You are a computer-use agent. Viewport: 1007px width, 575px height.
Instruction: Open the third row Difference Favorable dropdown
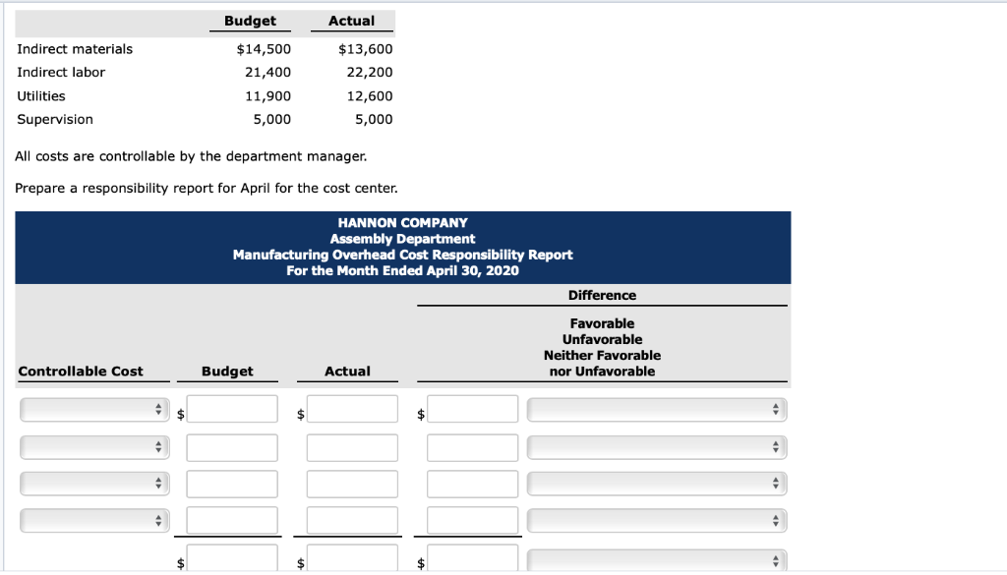point(656,483)
